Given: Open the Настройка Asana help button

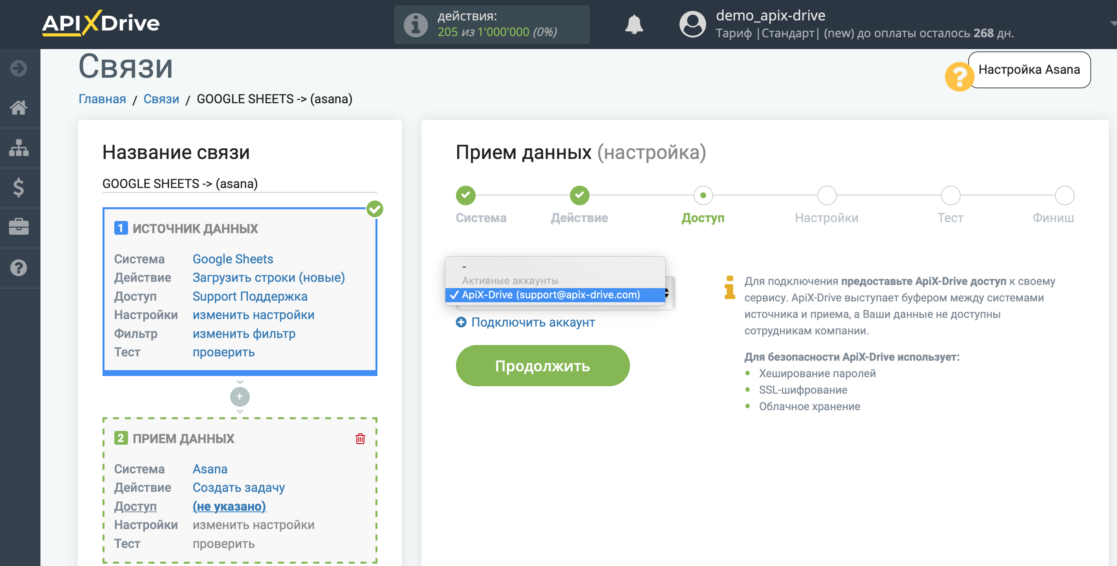Looking at the screenshot, I should [1029, 69].
